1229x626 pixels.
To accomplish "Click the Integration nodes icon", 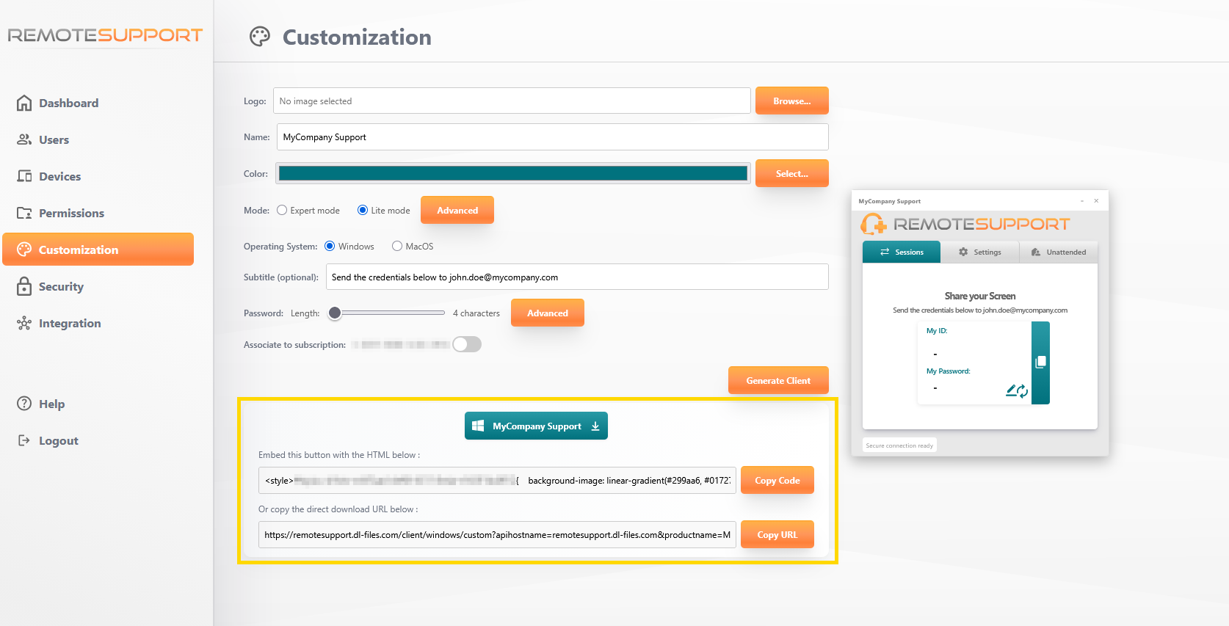I will pos(24,323).
